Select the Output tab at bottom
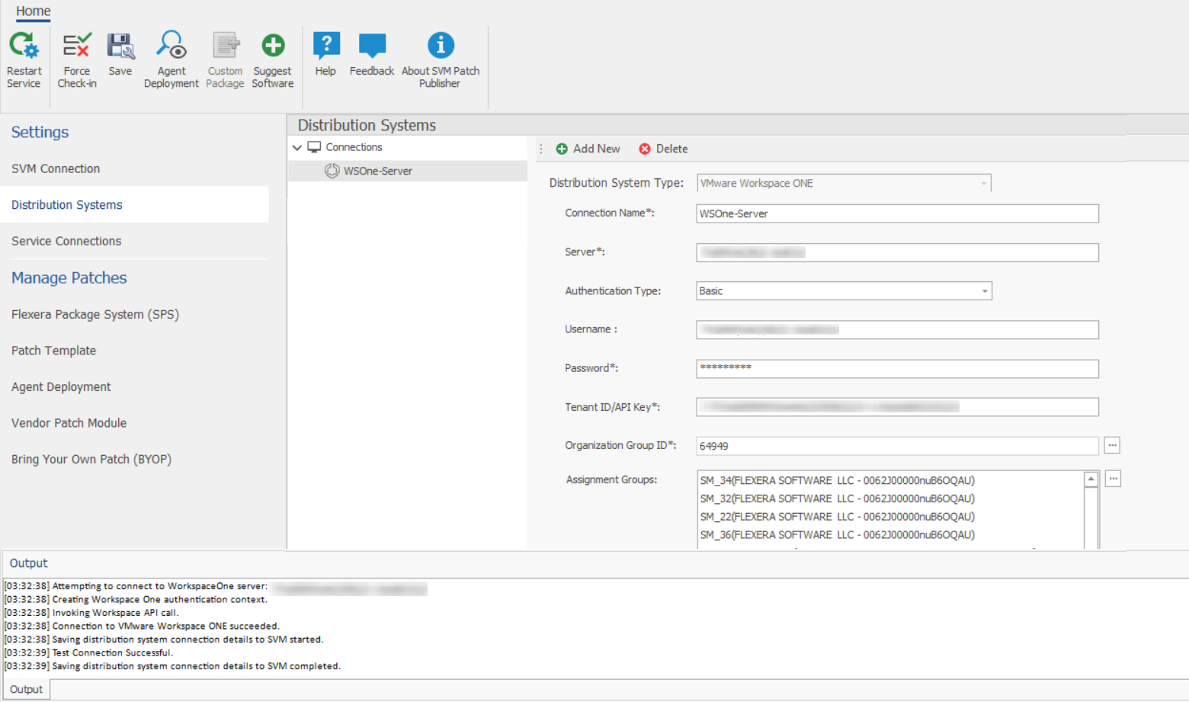The image size is (1189, 702). [27, 690]
